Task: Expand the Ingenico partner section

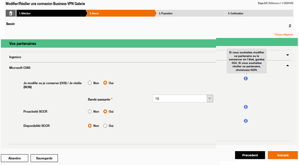Action: (x=288, y=55)
